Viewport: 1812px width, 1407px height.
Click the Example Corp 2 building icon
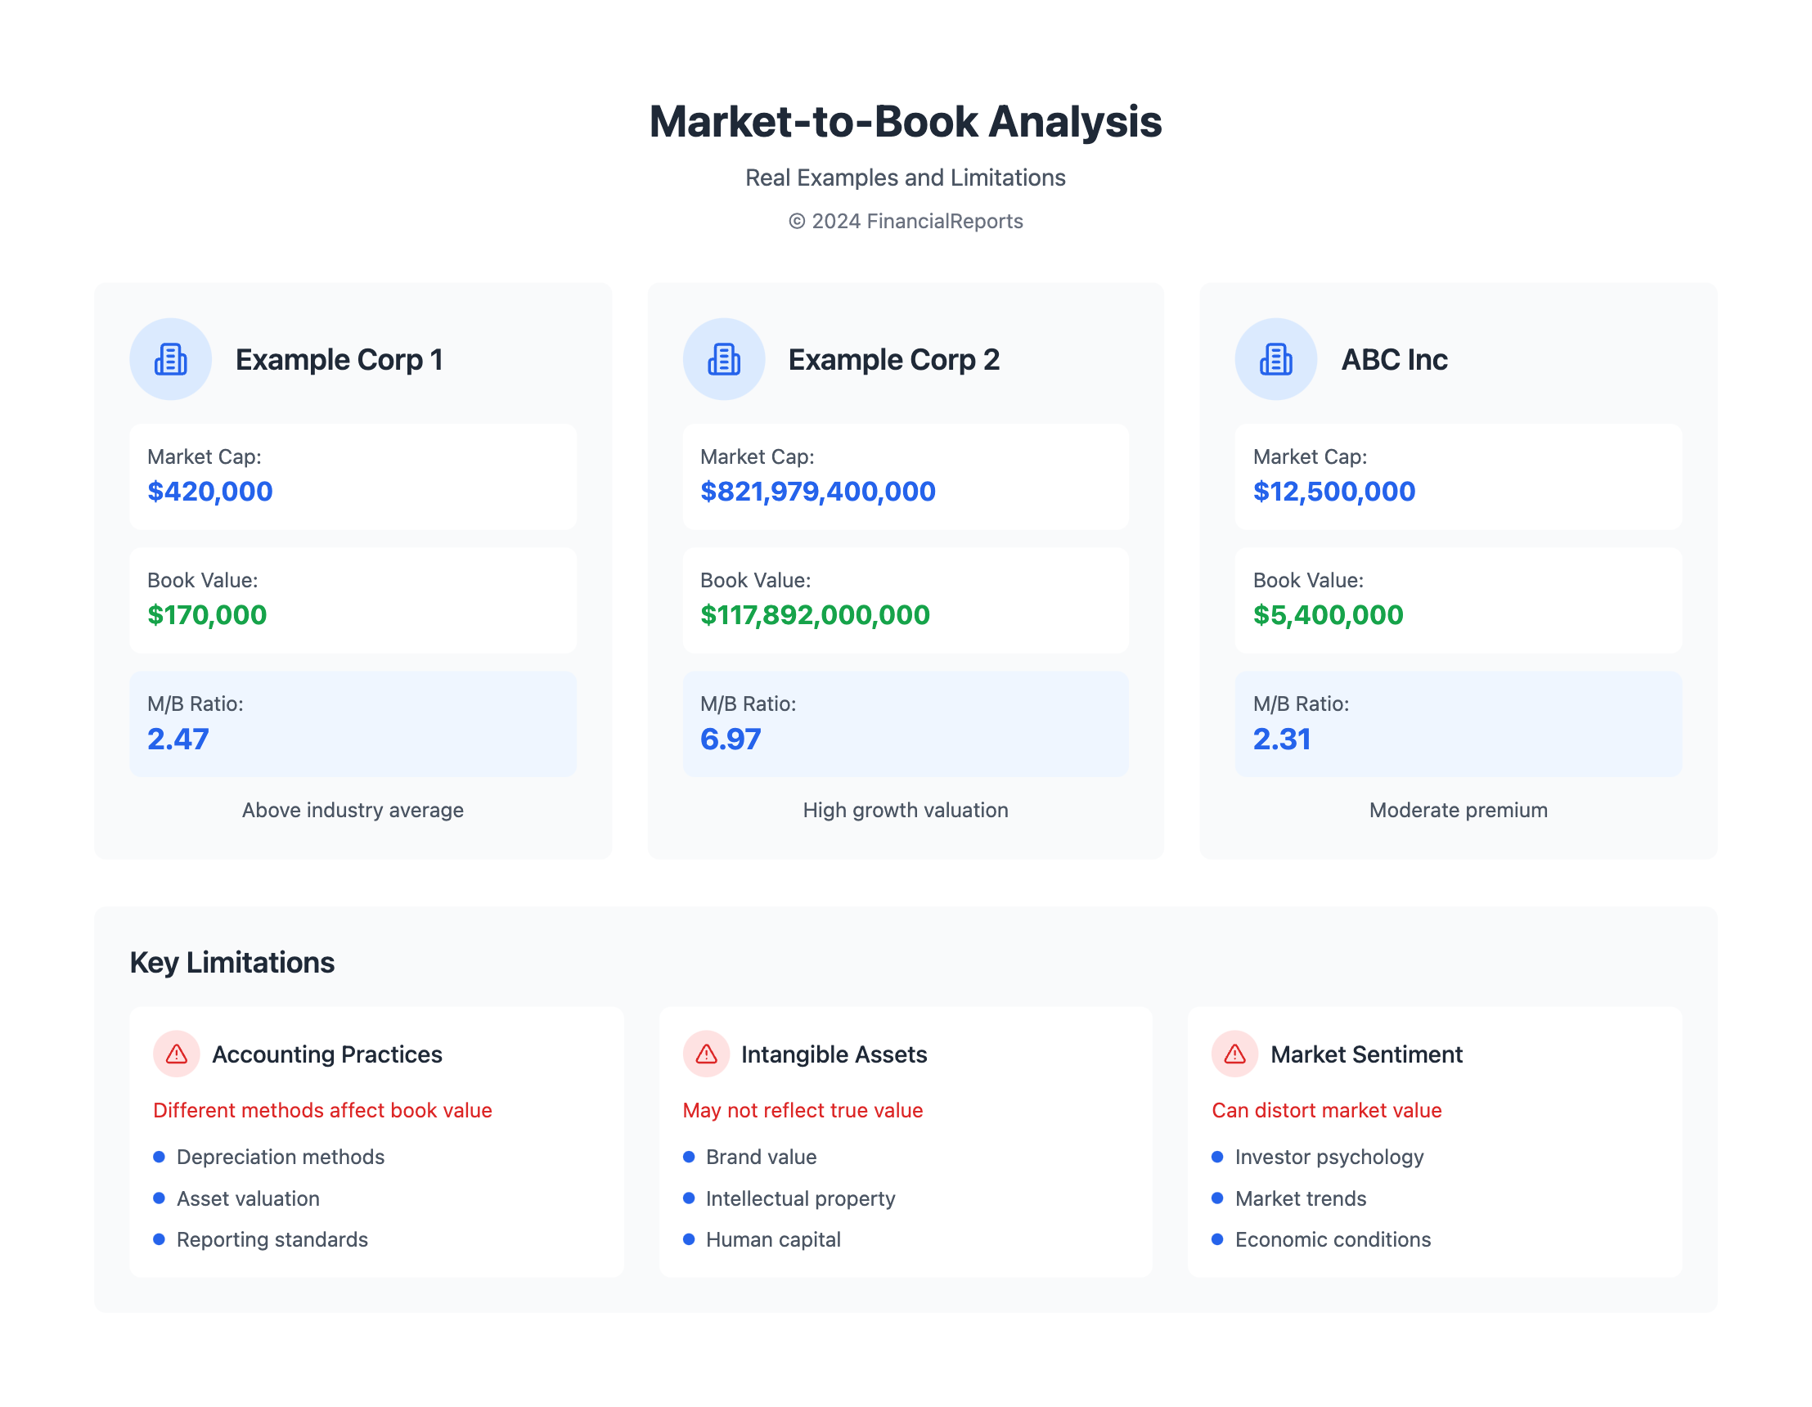[723, 359]
